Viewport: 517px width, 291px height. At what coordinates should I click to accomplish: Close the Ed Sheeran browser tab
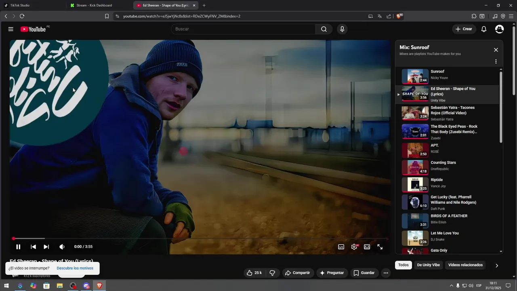[x=194, y=5]
